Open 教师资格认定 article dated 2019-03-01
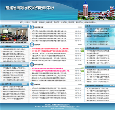The height and width of the screenshot is (115, 115). click(50, 31)
